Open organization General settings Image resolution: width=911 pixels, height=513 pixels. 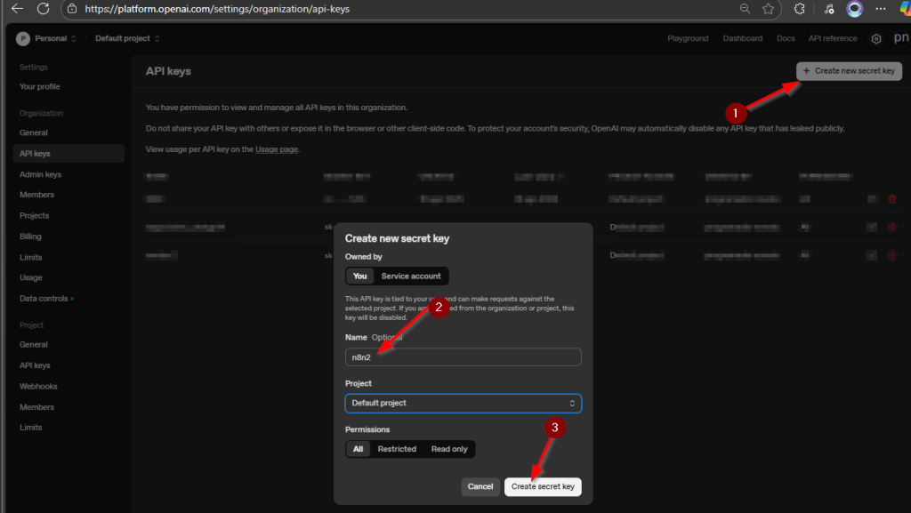coord(34,132)
